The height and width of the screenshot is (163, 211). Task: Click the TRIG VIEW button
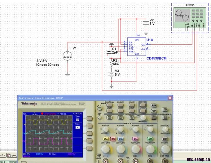pyautogui.click(x=110, y=117)
